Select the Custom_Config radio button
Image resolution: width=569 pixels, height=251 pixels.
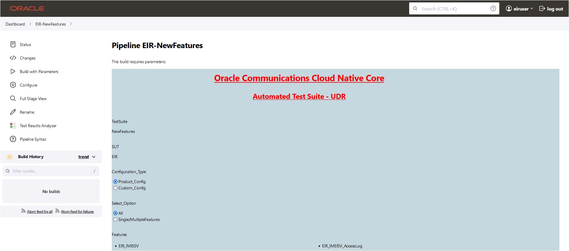[115, 188]
